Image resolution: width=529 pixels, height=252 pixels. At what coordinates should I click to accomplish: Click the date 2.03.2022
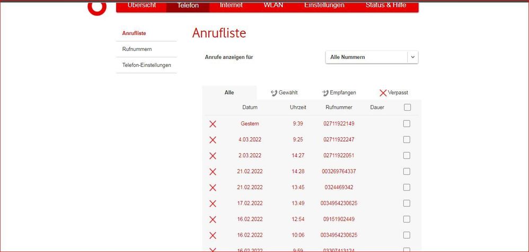pyautogui.click(x=250, y=155)
